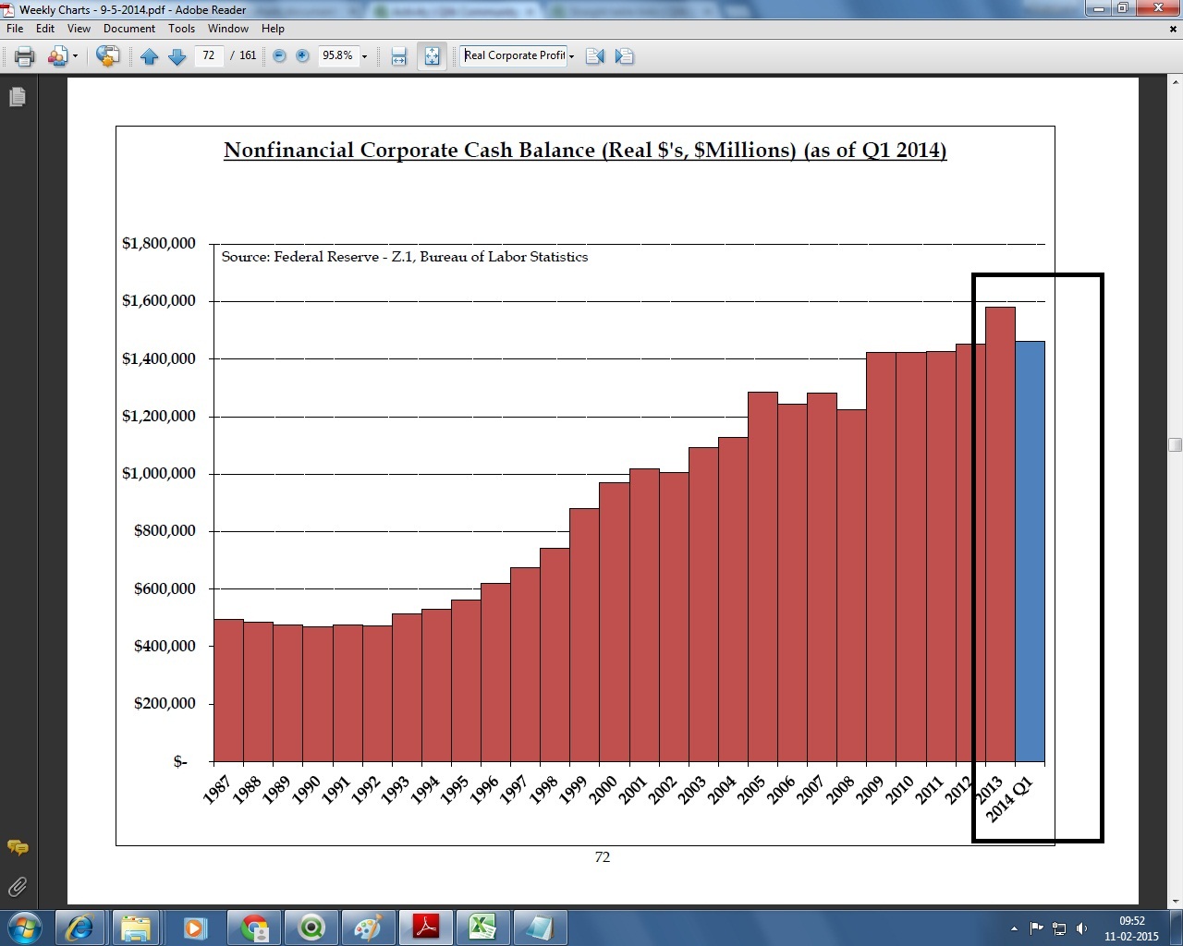Click the $200,000 axis label
1183x946 pixels.
(165, 703)
